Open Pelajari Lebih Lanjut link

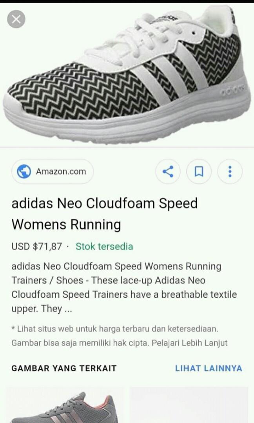point(189,343)
